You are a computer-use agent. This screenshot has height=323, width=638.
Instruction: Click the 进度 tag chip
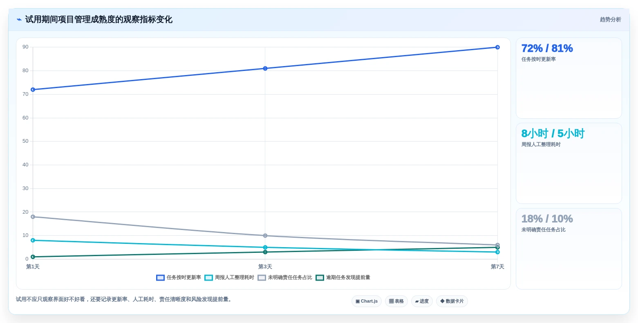click(x=422, y=301)
